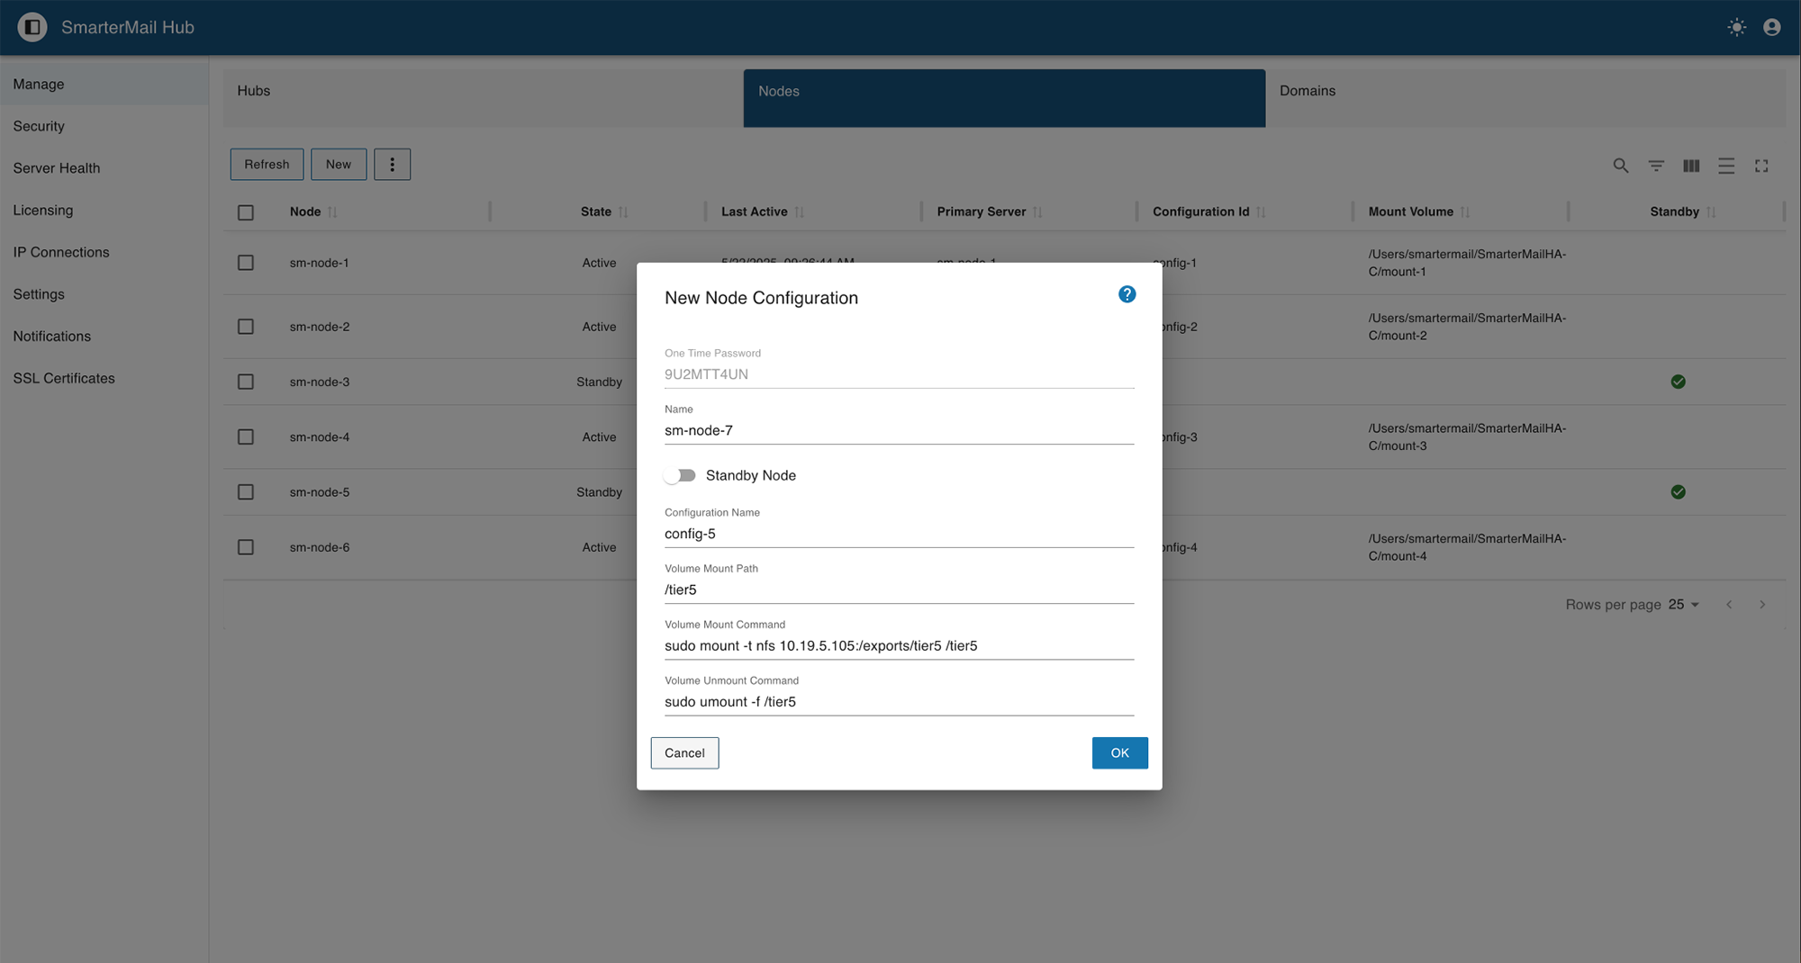Open the user account profile icon
1801x963 pixels.
[1771, 27]
